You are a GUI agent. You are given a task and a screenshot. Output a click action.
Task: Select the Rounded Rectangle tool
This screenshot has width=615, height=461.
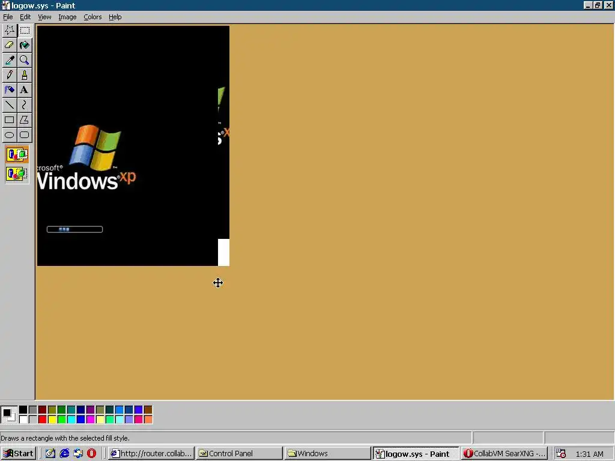[x=24, y=135]
